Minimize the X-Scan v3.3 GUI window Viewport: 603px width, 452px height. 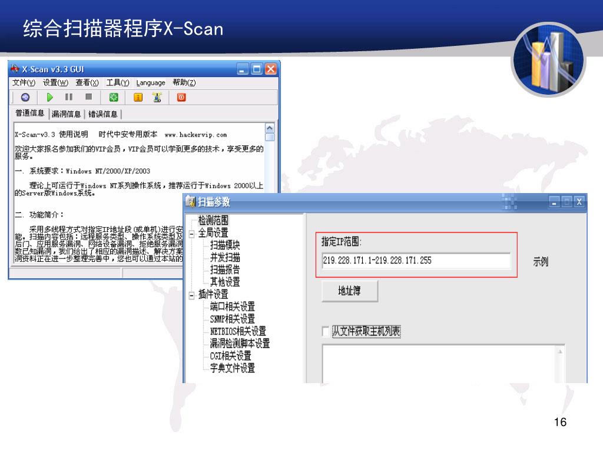(243, 69)
